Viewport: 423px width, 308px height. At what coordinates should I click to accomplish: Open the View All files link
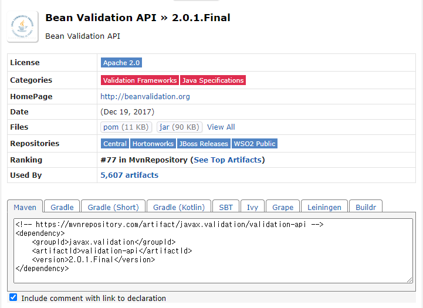[221, 127]
